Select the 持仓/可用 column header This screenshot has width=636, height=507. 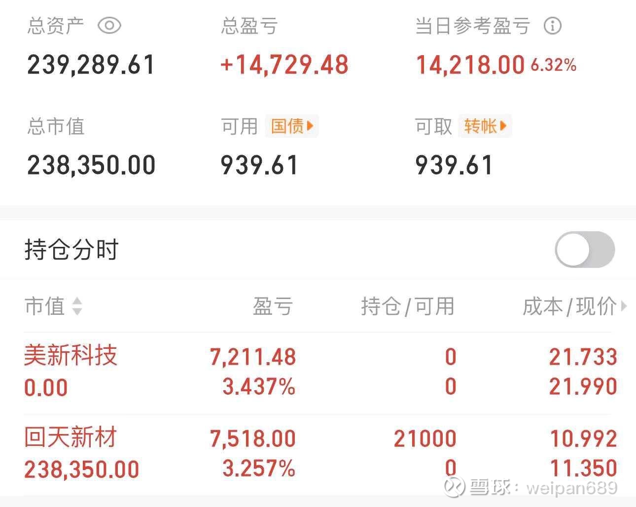[407, 306]
